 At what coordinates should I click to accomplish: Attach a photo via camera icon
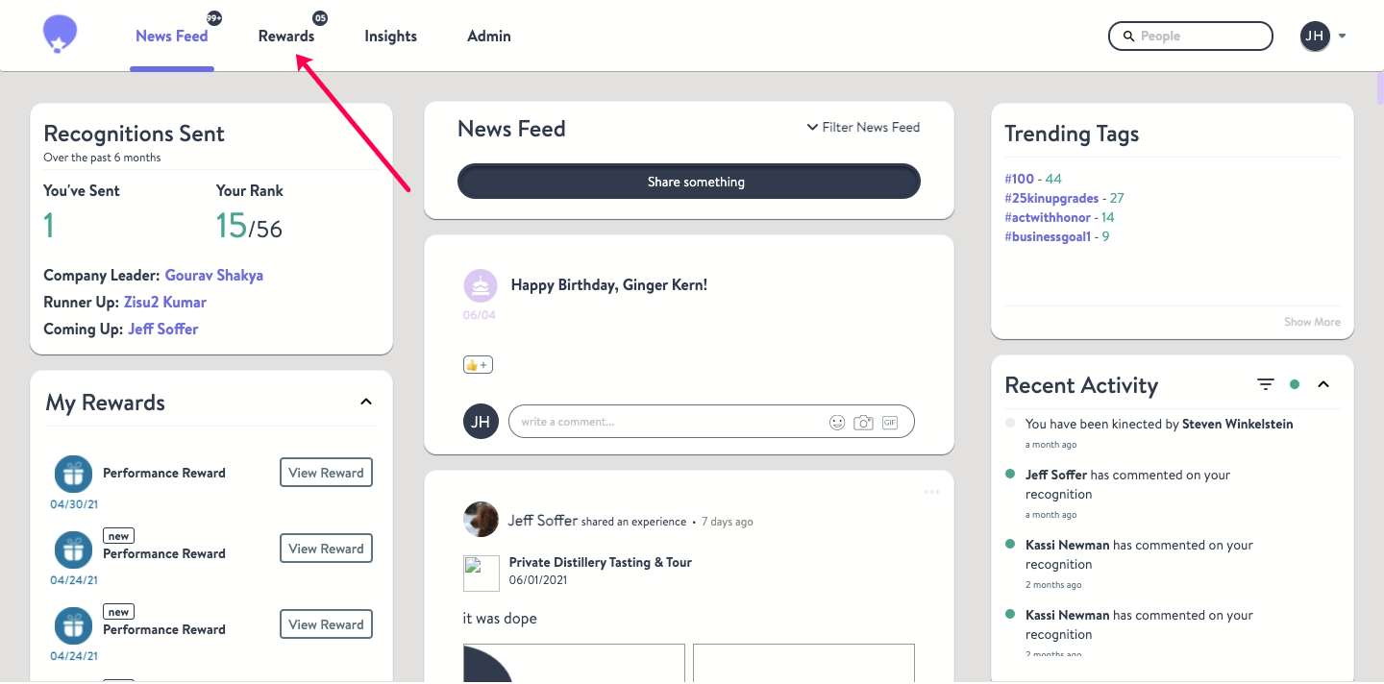click(x=863, y=422)
